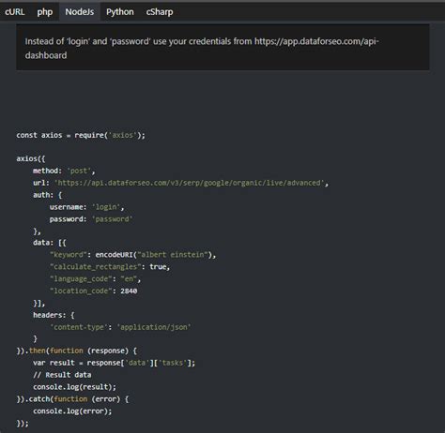This screenshot has height=433, width=445.
Task: Click the "method: 'post'" line
Action: tap(64, 171)
